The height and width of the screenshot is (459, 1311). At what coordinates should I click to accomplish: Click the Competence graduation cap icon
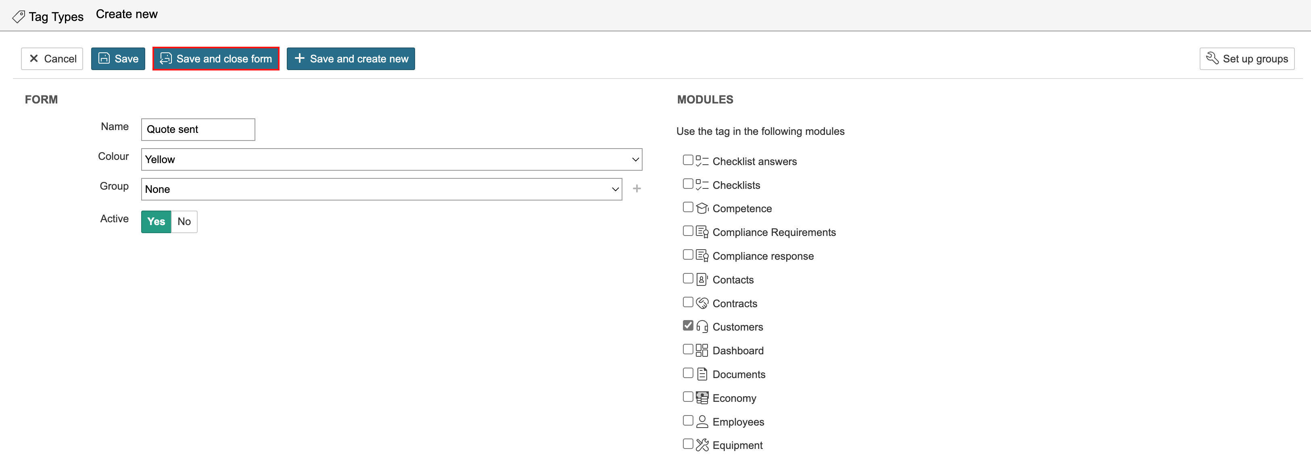coord(702,208)
